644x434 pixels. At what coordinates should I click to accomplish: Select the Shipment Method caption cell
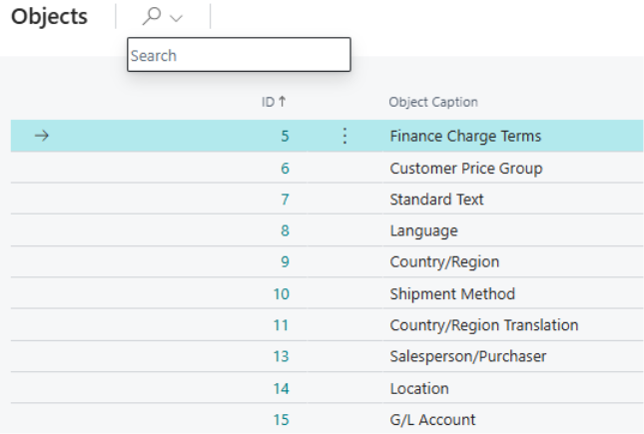pos(451,294)
